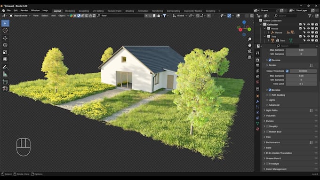Open the viewport Object menu

pyautogui.click(x=62, y=16)
